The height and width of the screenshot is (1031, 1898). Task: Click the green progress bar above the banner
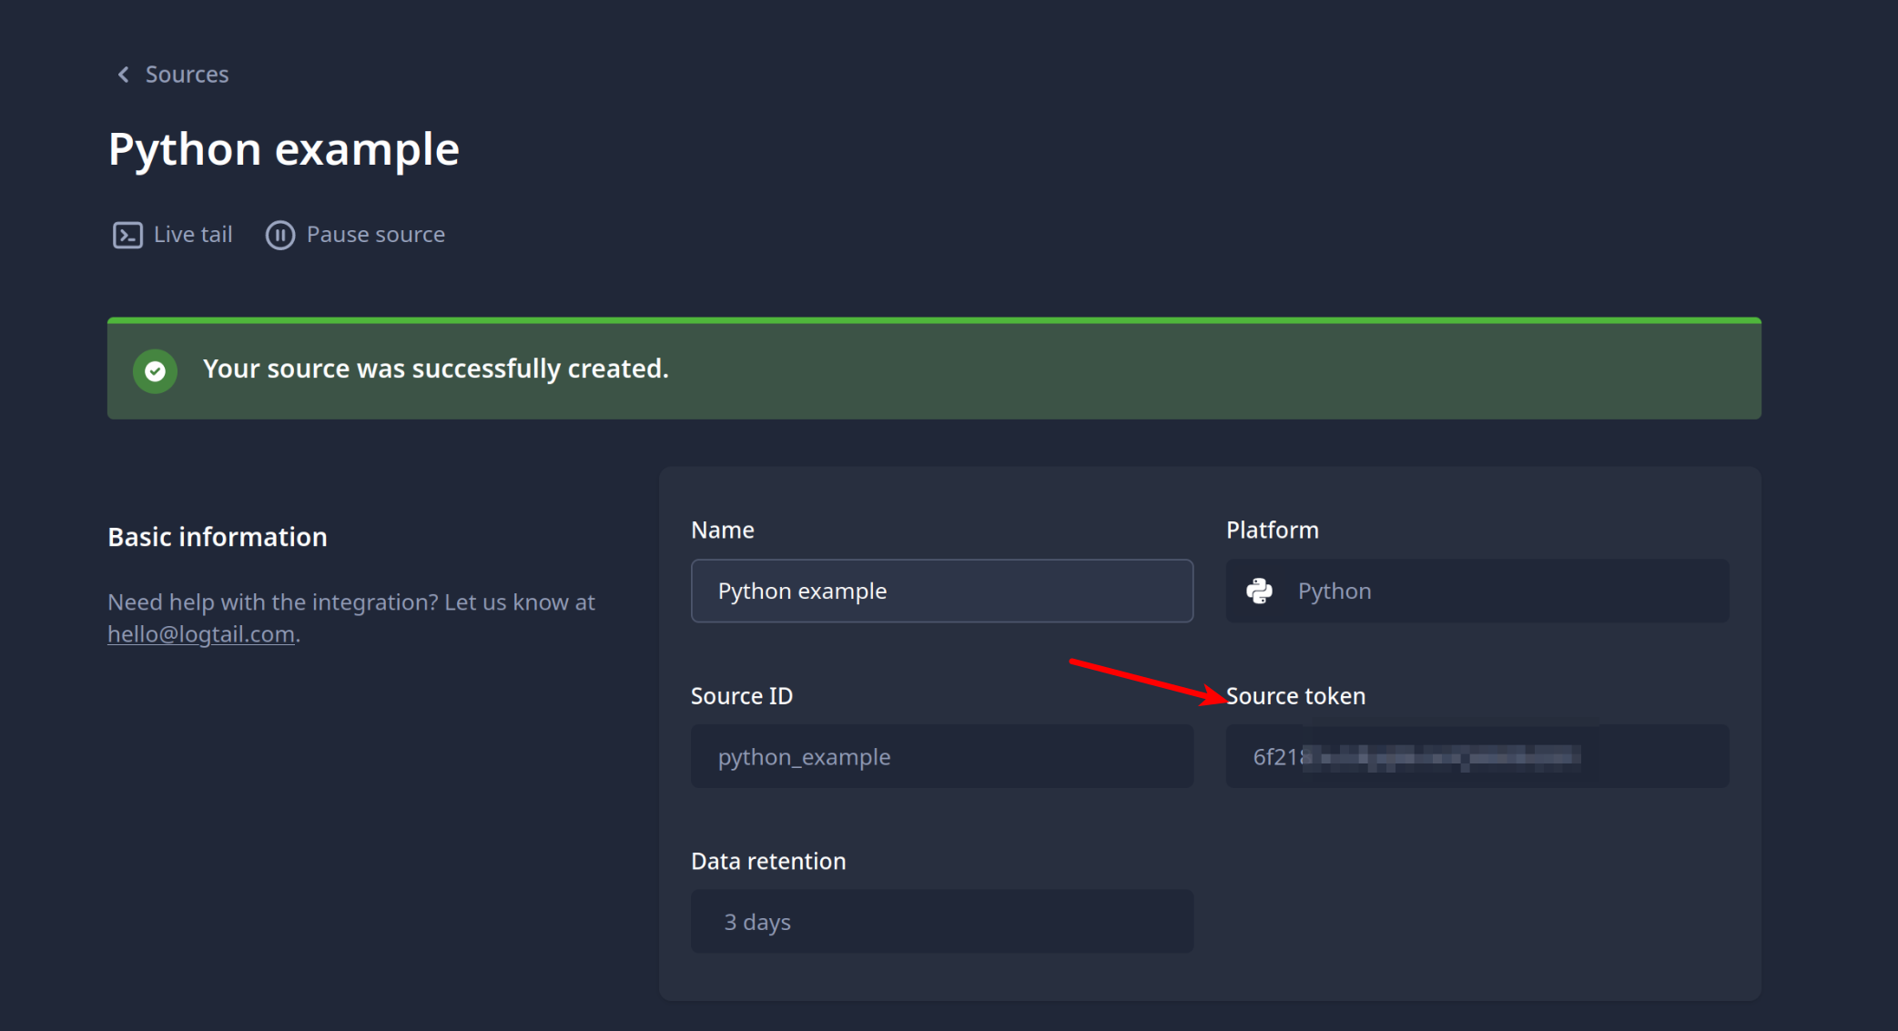tap(934, 321)
